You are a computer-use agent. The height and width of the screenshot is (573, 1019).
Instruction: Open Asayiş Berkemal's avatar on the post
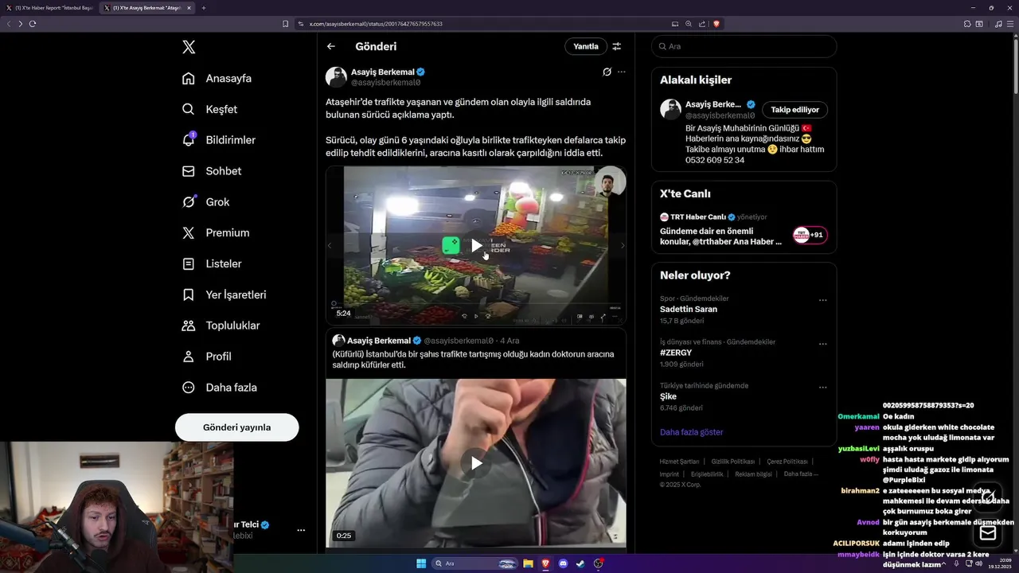336,77
